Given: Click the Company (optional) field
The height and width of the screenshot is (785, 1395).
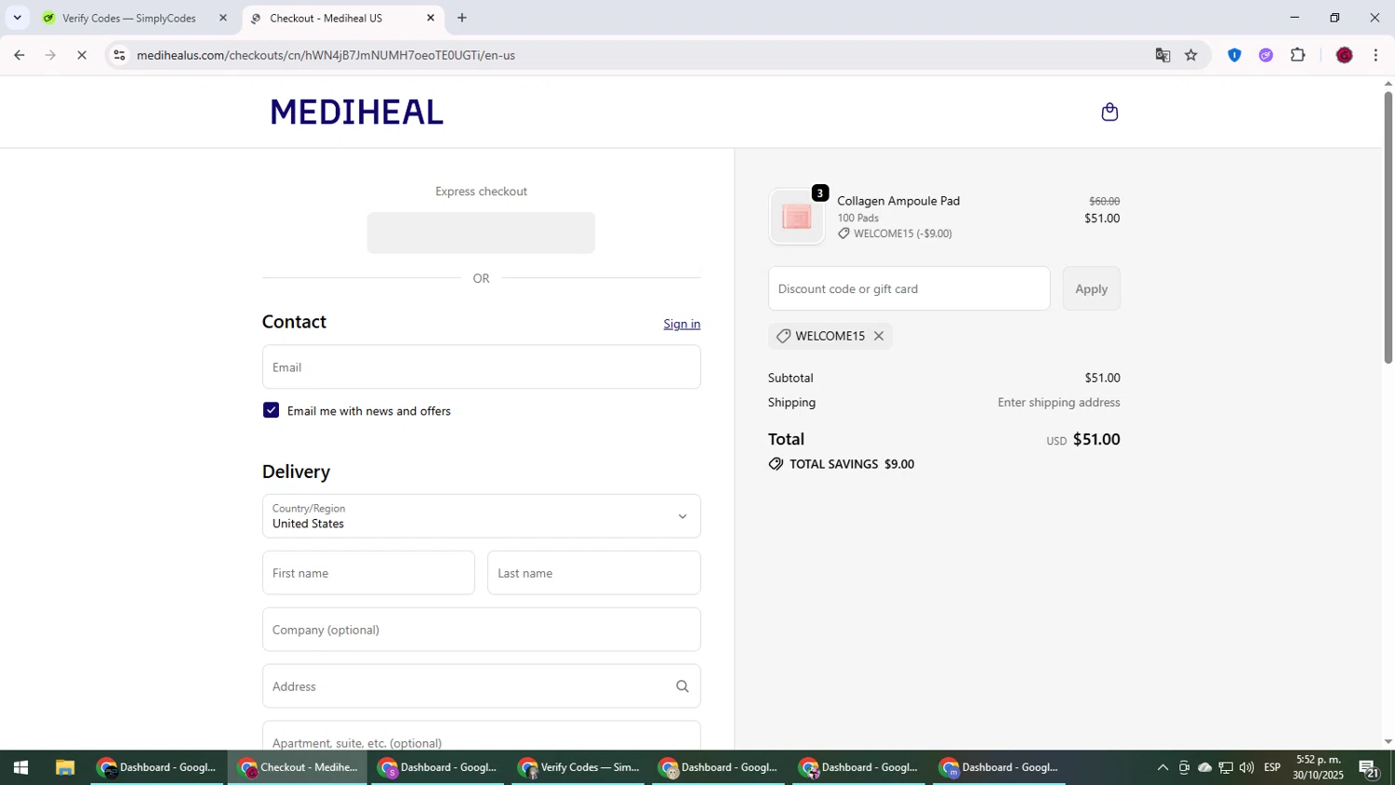Looking at the screenshot, I should [x=481, y=630].
